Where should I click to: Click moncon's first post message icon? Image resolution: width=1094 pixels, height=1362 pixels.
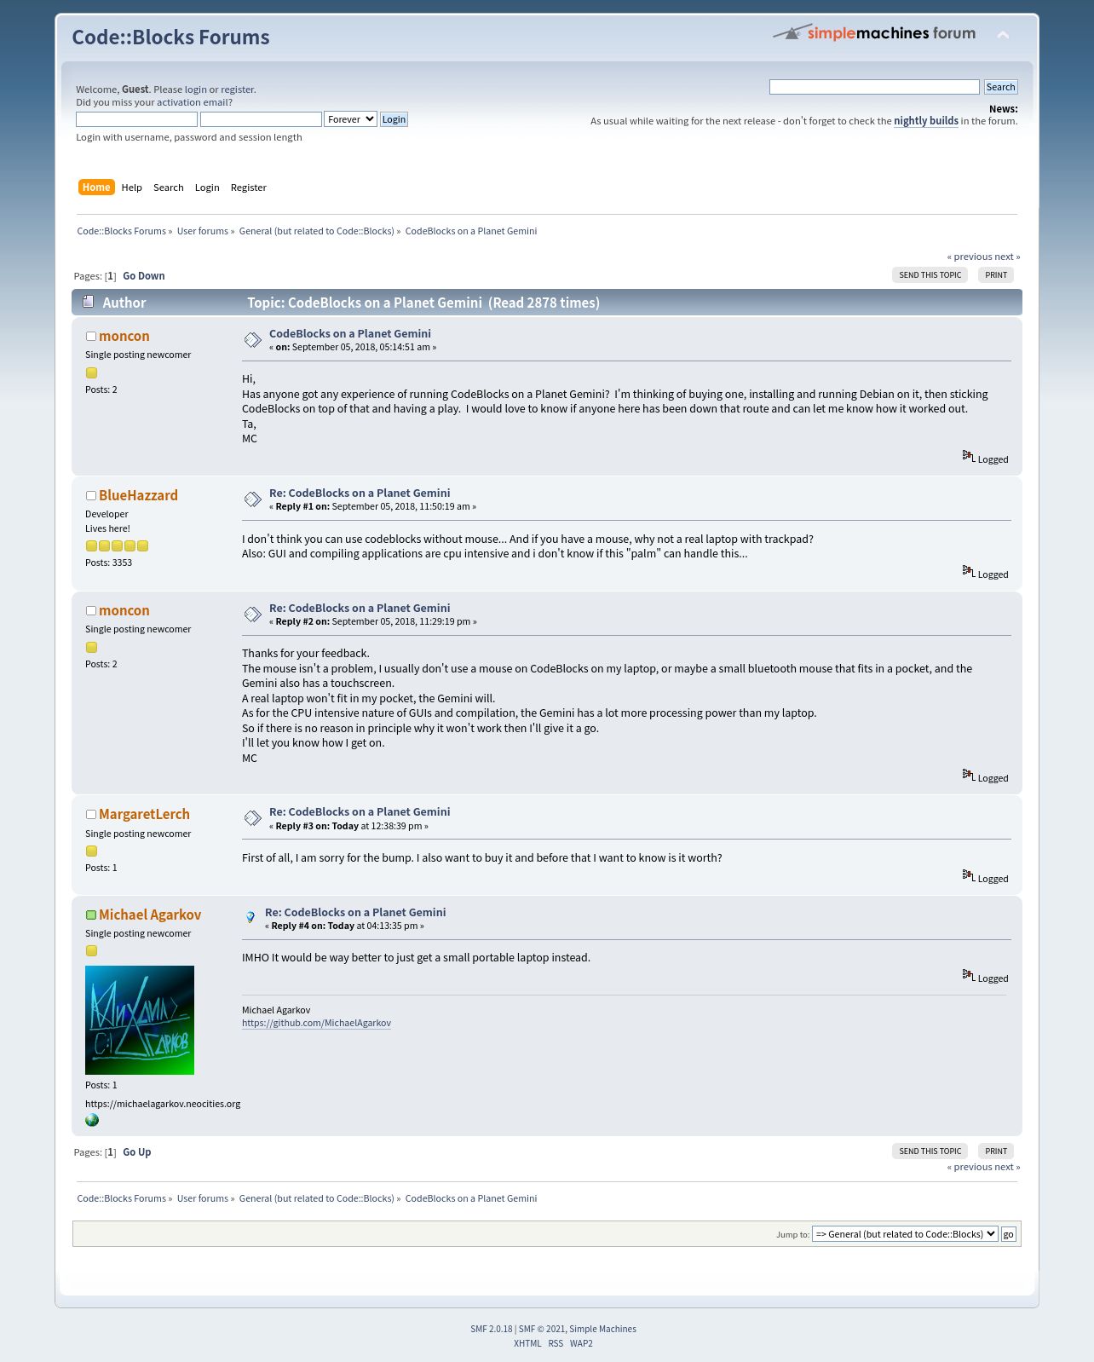[x=253, y=340]
